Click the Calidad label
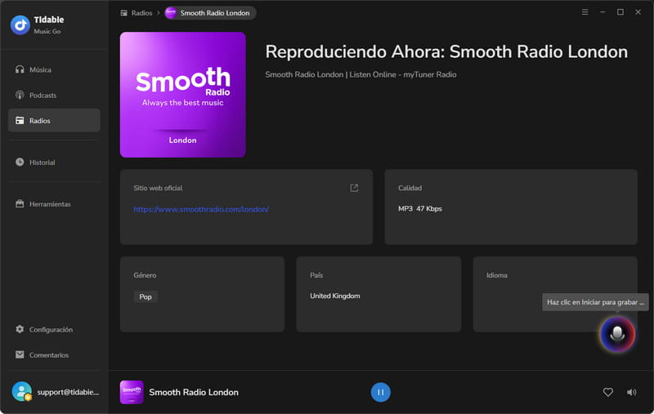This screenshot has width=654, height=414. [410, 188]
